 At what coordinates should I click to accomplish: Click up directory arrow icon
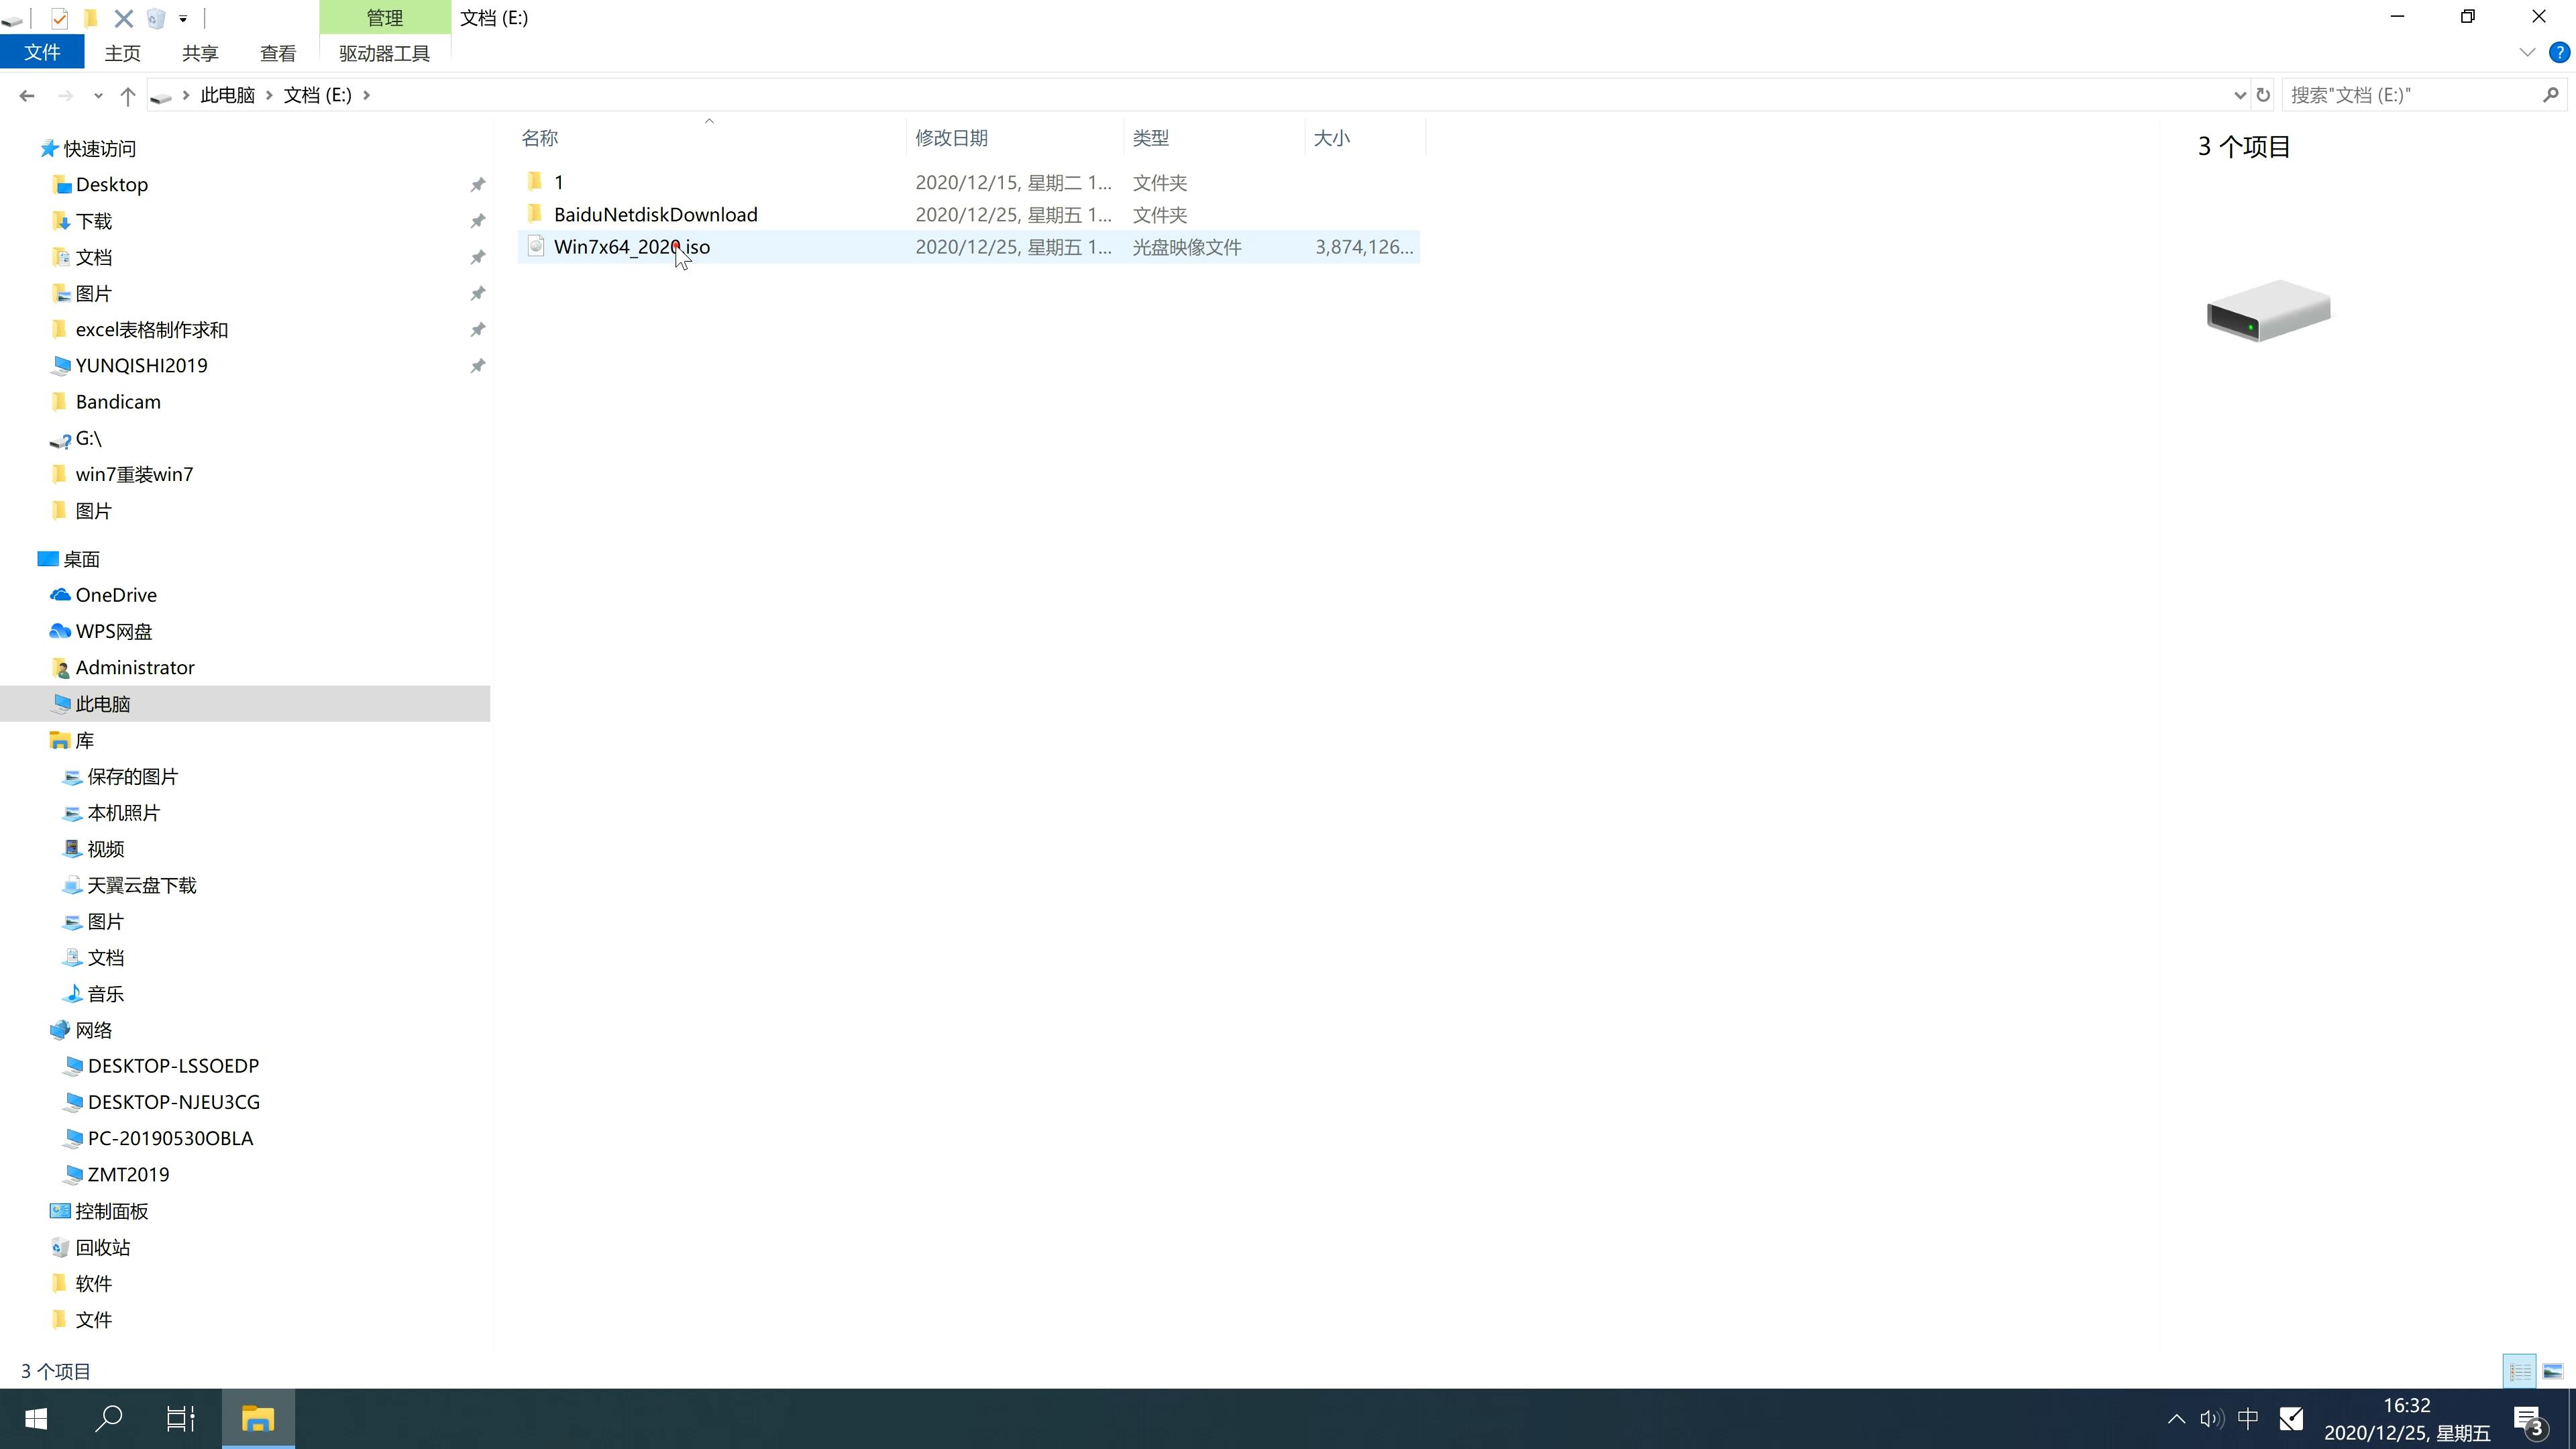coord(125,94)
